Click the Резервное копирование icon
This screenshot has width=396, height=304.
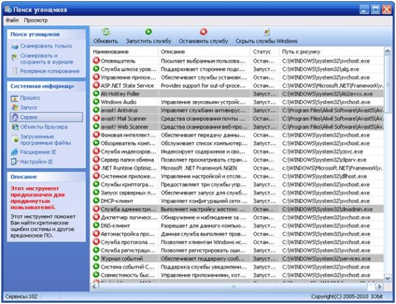pyautogui.click(x=15, y=71)
